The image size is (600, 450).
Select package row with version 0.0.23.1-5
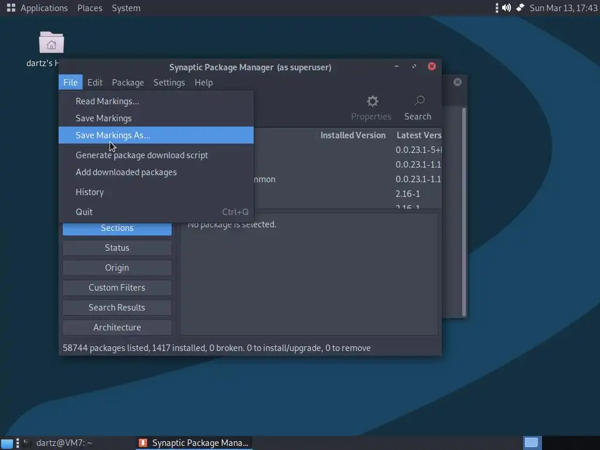[347, 149]
